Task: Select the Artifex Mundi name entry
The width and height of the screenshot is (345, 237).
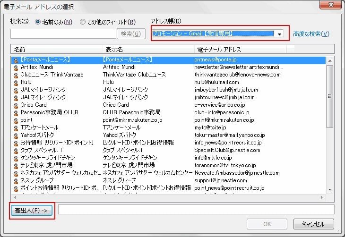Action: pos(37,67)
